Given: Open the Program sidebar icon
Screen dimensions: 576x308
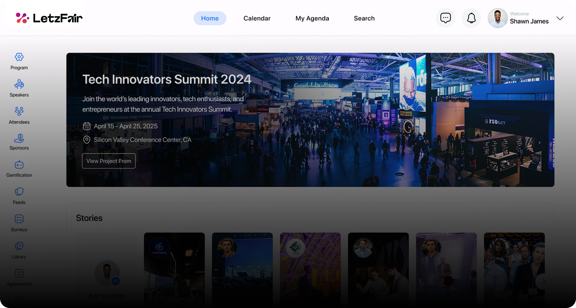Looking at the screenshot, I should pos(19,57).
